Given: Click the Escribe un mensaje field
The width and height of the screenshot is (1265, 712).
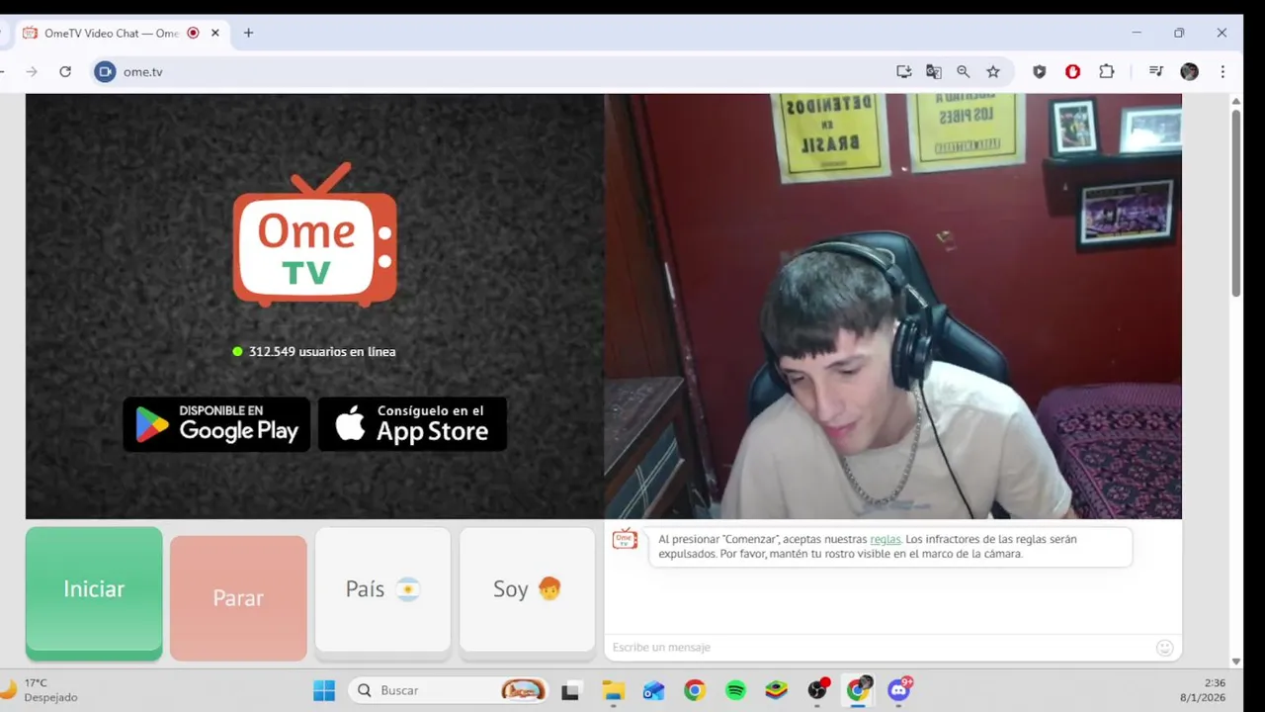Looking at the screenshot, I should pyautogui.click(x=880, y=648).
